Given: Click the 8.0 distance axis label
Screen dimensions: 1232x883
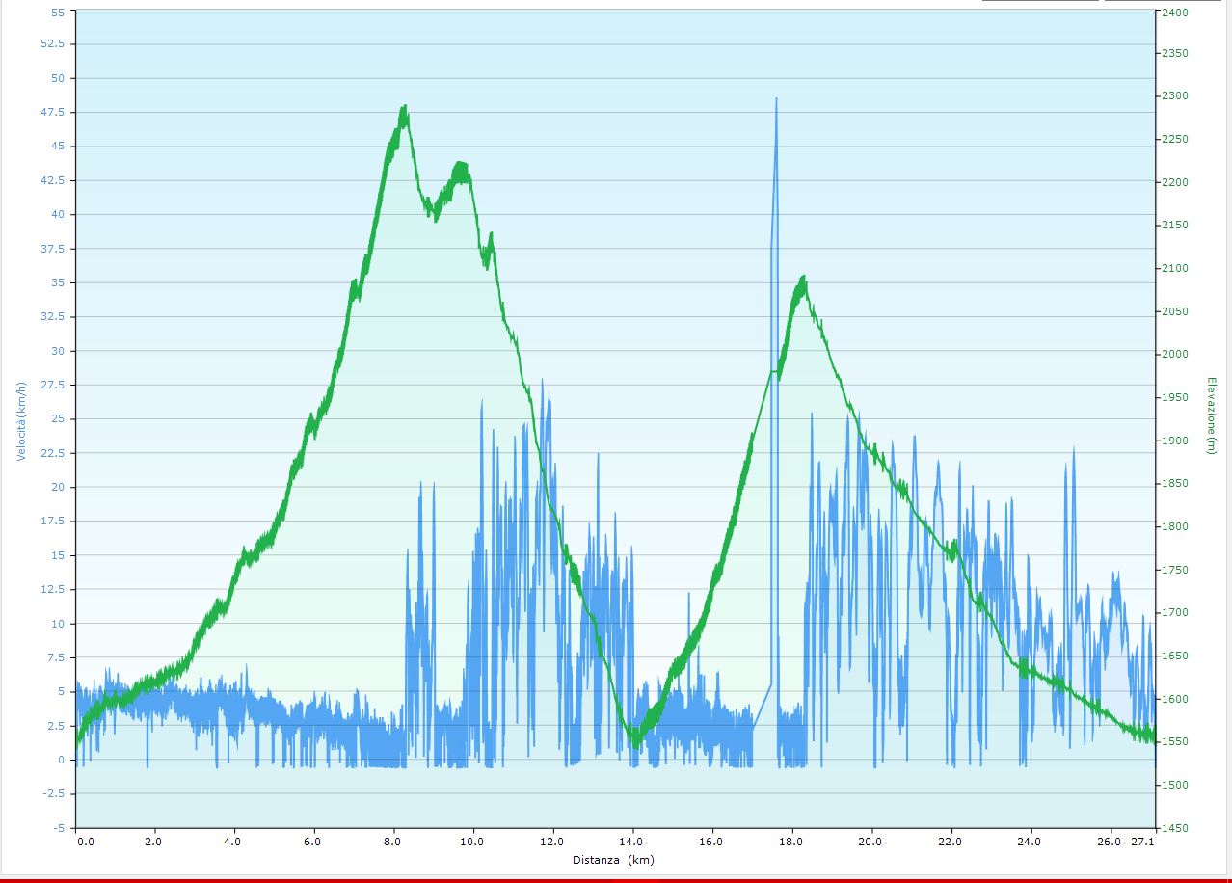Looking at the screenshot, I should [392, 842].
